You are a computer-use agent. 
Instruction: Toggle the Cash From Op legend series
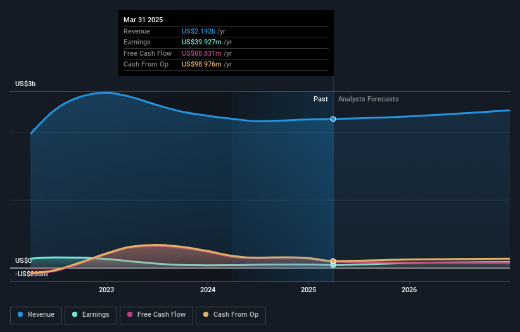tap(231, 315)
